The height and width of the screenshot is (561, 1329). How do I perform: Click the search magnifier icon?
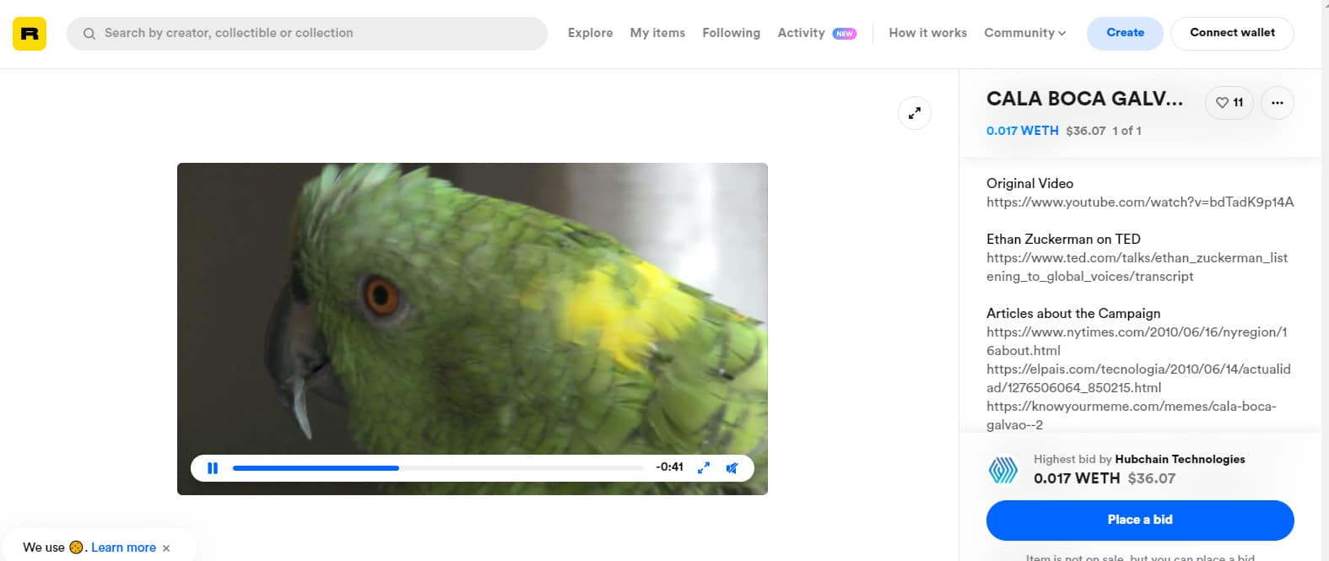89,34
